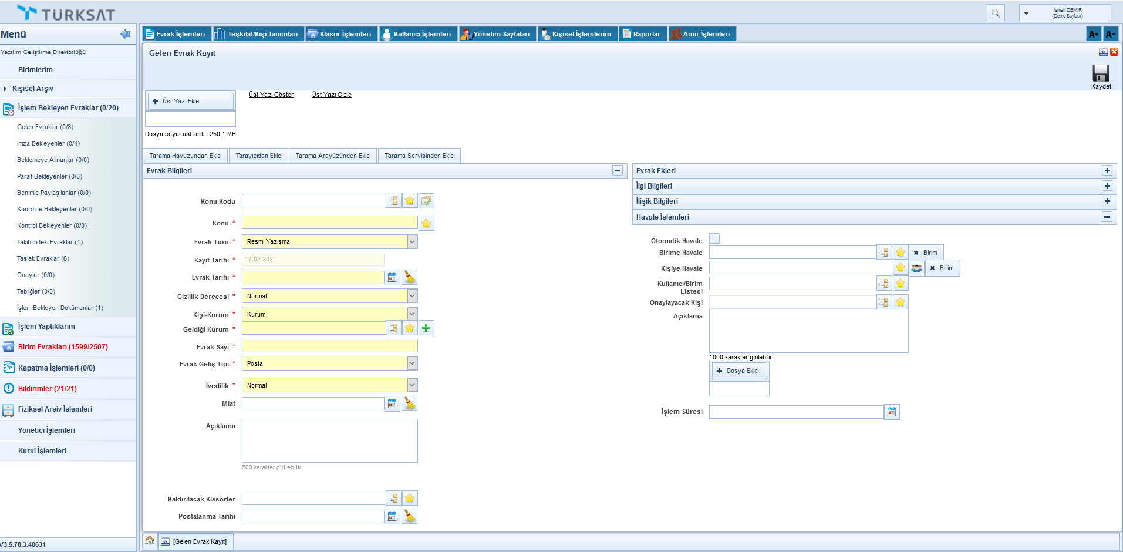Collapse the Havale İşlemleri section
The width and height of the screenshot is (1123, 552).
coord(1107,217)
